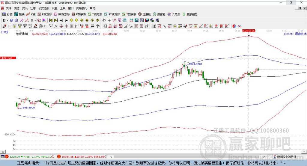307x166 pixels.
Task: Click the 1409.1040 red price tag
Action: point(8,58)
